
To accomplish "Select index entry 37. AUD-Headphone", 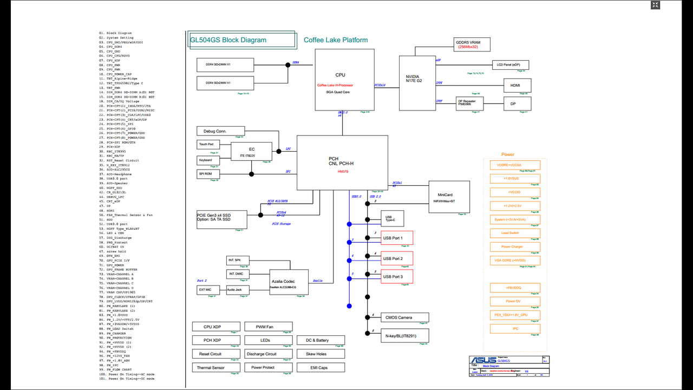I will [115, 174].
